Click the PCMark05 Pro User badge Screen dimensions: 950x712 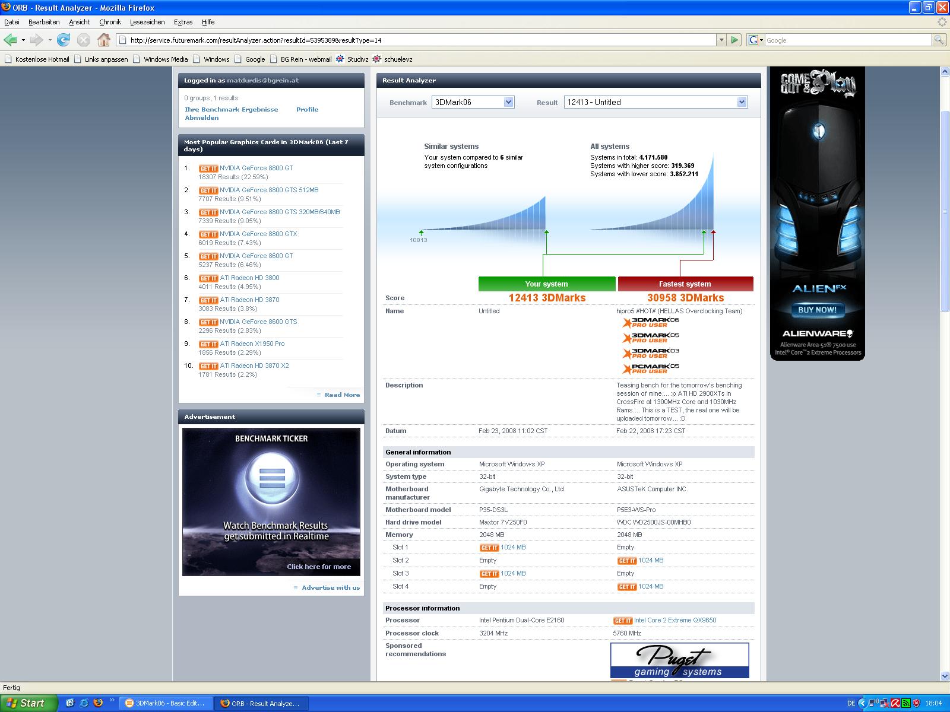[651, 368]
